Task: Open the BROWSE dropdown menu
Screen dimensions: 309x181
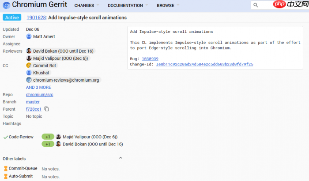Action: pyautogui.click(x=168, y=6)
